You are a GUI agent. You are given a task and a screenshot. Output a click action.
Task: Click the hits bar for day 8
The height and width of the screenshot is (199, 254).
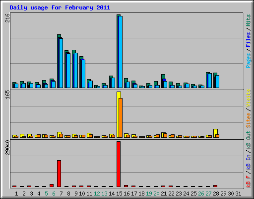pyautogui.click(x=65, y=69)
